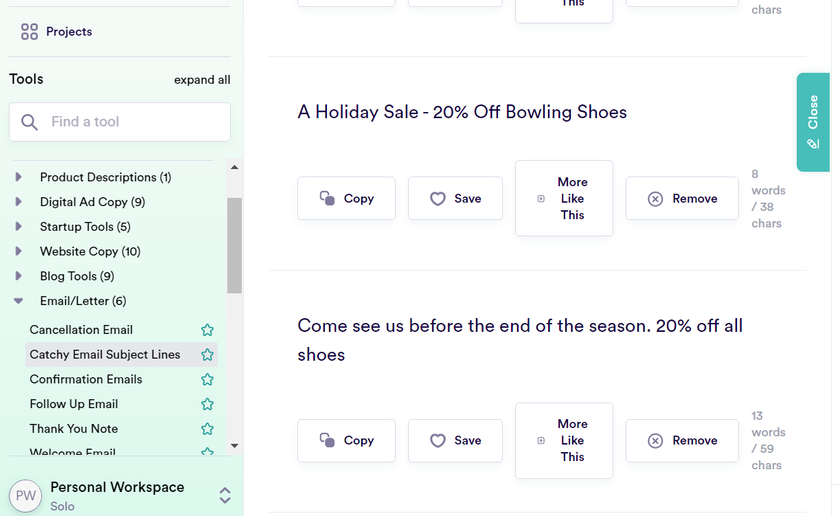Click the PW workspace avatar circle
The height and width of the screenshot is (516, 840).
pyautogui.click(x=25, y=495)
